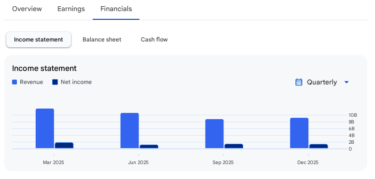
Task: Click the calendar icon beside Quarterly
Action: coord(299,82)
